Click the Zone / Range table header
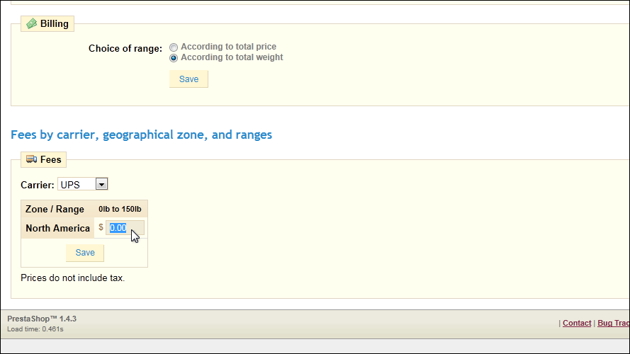This screenshot has width=630, height=354. [55, 209]
